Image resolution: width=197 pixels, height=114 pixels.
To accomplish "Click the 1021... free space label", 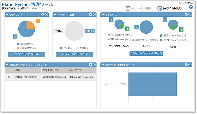I will [x=59, y=31].
